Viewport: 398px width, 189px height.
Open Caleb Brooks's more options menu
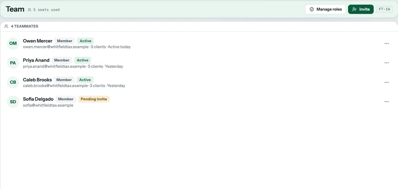[386, 83]
